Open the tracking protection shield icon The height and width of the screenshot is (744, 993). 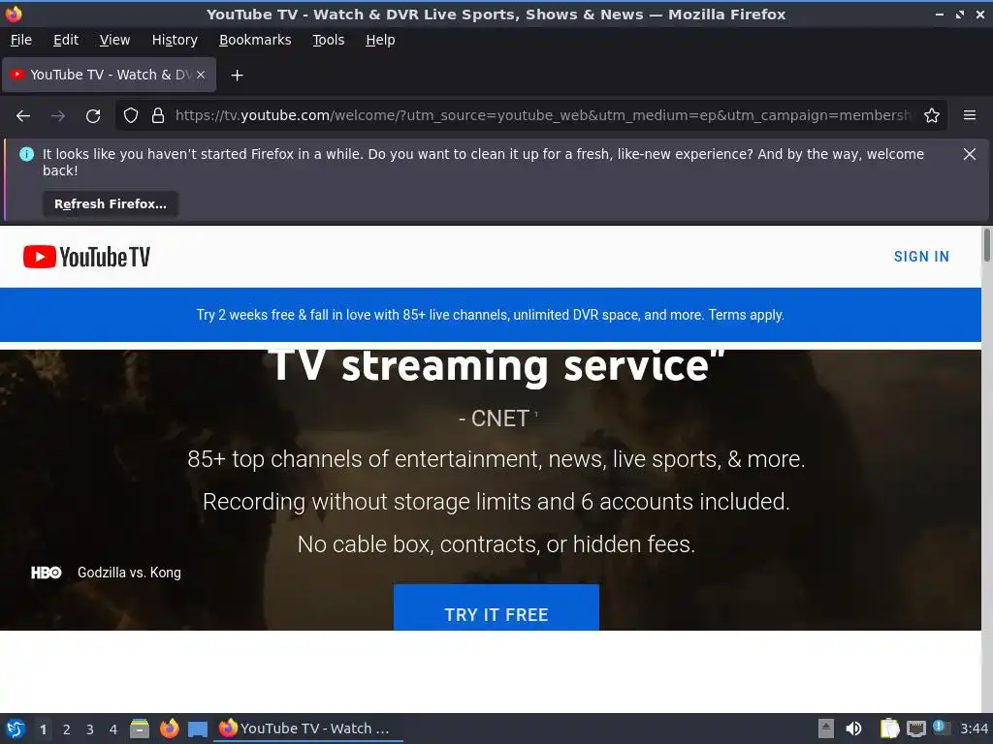point(131,116)
